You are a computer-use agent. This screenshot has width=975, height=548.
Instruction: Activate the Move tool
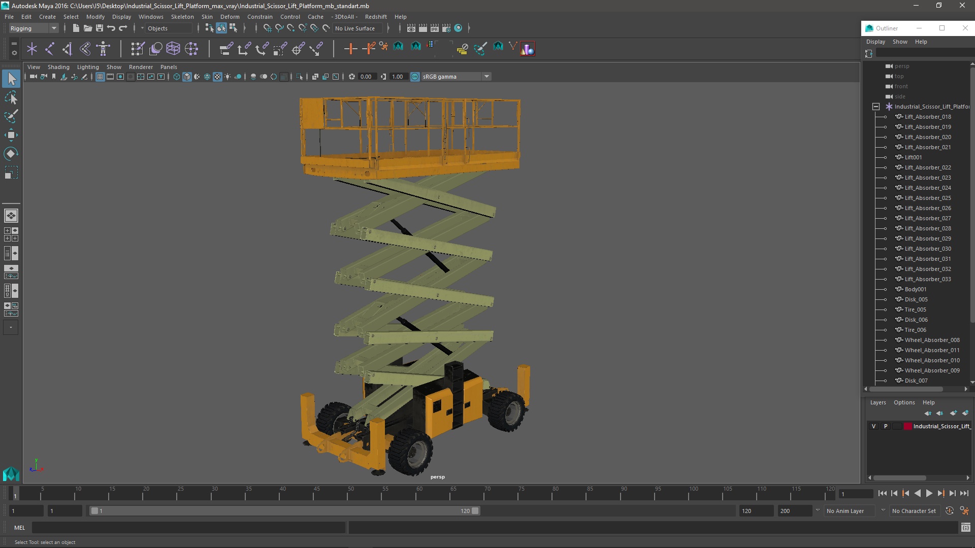pos(11,135)
